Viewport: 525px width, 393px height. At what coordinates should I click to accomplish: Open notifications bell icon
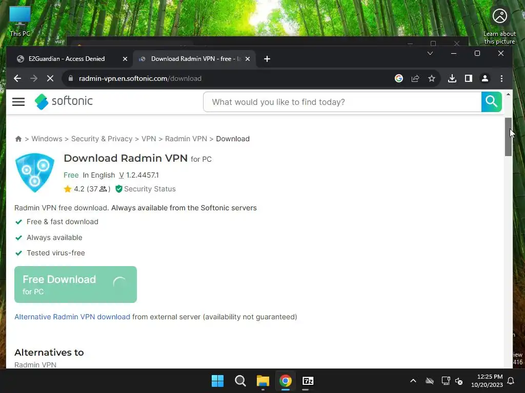point(511,381)
